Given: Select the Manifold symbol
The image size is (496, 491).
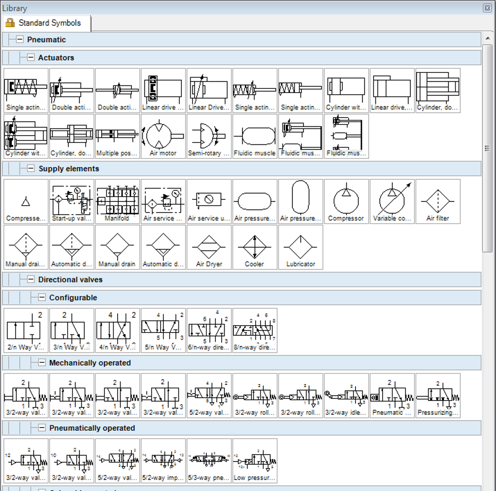Looking at the screenshot, I should 117,201.
